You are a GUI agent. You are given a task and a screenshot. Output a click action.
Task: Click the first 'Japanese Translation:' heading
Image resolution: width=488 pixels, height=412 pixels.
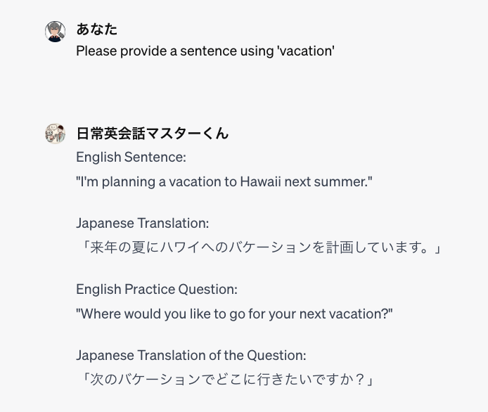coord(143,224)
